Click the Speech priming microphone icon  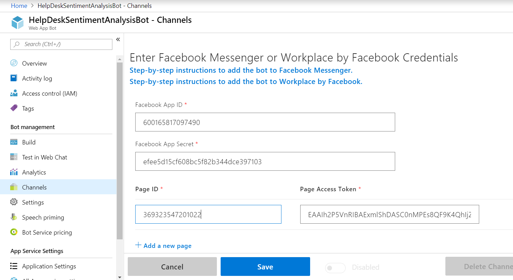click(x=14, y=217)
